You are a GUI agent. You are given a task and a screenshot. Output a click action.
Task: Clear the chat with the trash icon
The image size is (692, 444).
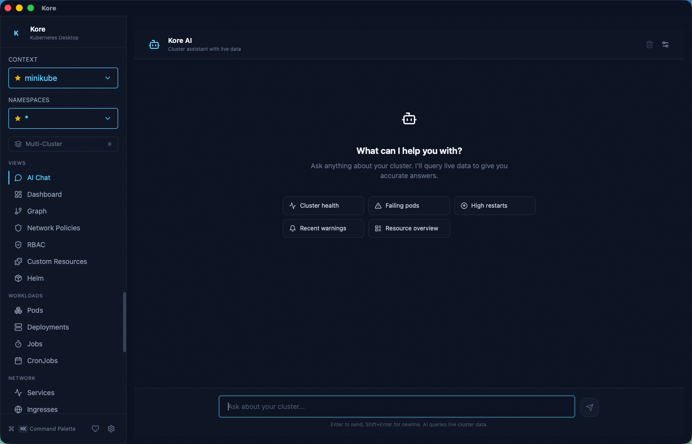649,44
